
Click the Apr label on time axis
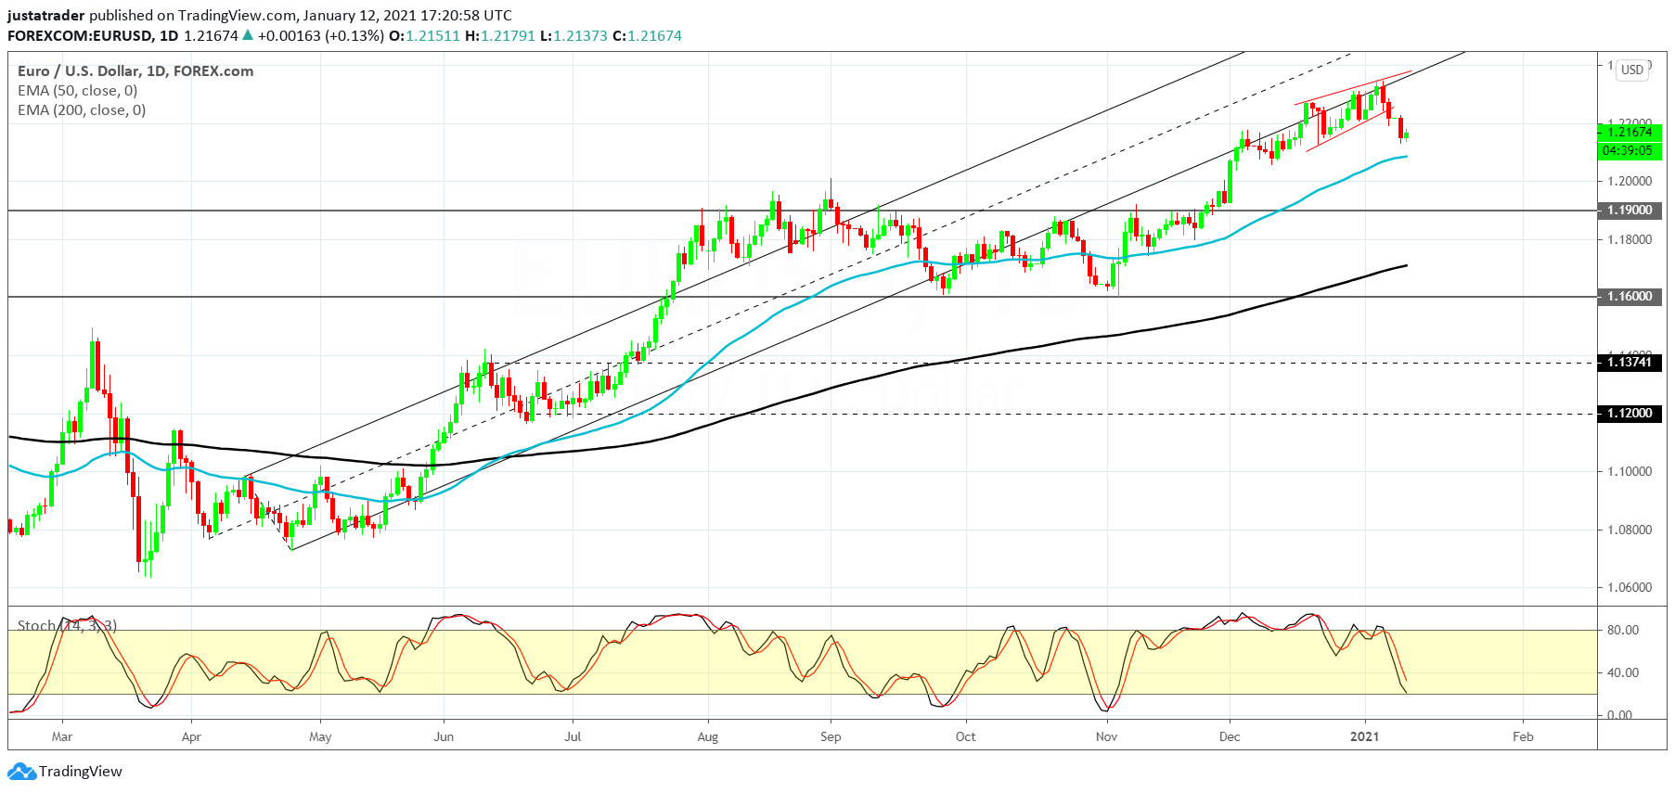[x=191, y=737]
